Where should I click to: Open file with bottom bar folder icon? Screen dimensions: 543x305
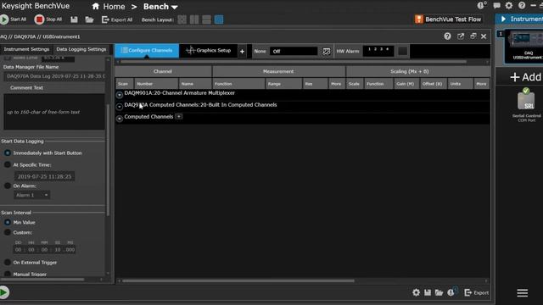click(x=439, y=292)
